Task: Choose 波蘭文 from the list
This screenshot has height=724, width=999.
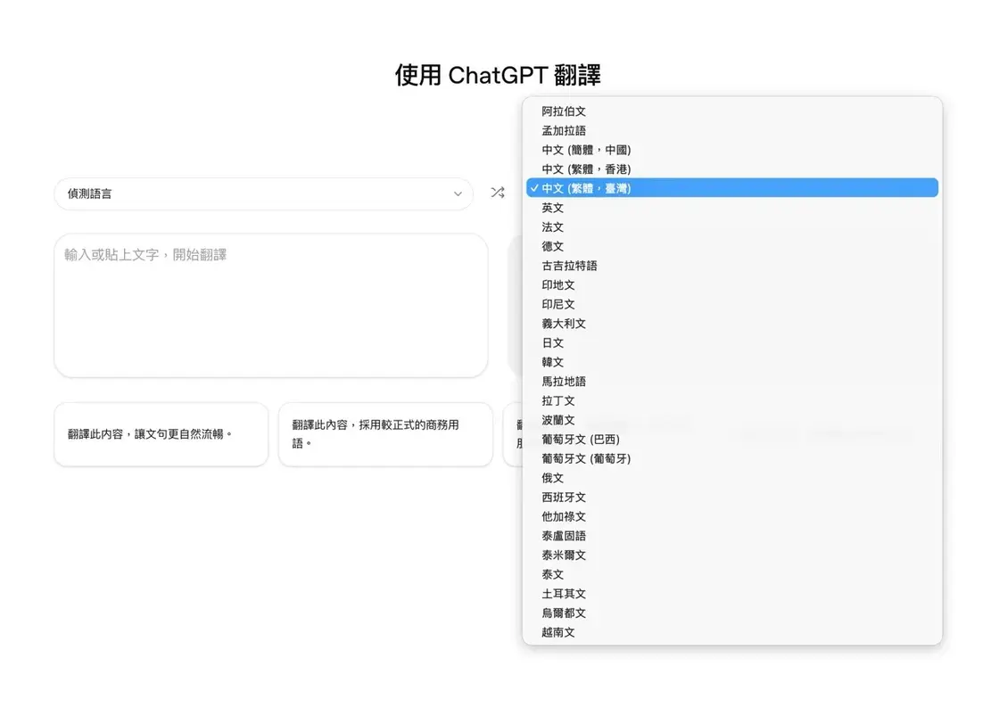Action: tap(732, 420)
